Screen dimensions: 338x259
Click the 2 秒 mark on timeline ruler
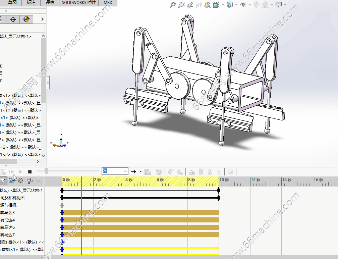point(98,179)
